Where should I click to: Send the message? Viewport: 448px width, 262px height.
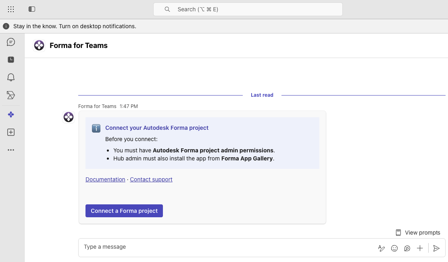pos(436,248)
